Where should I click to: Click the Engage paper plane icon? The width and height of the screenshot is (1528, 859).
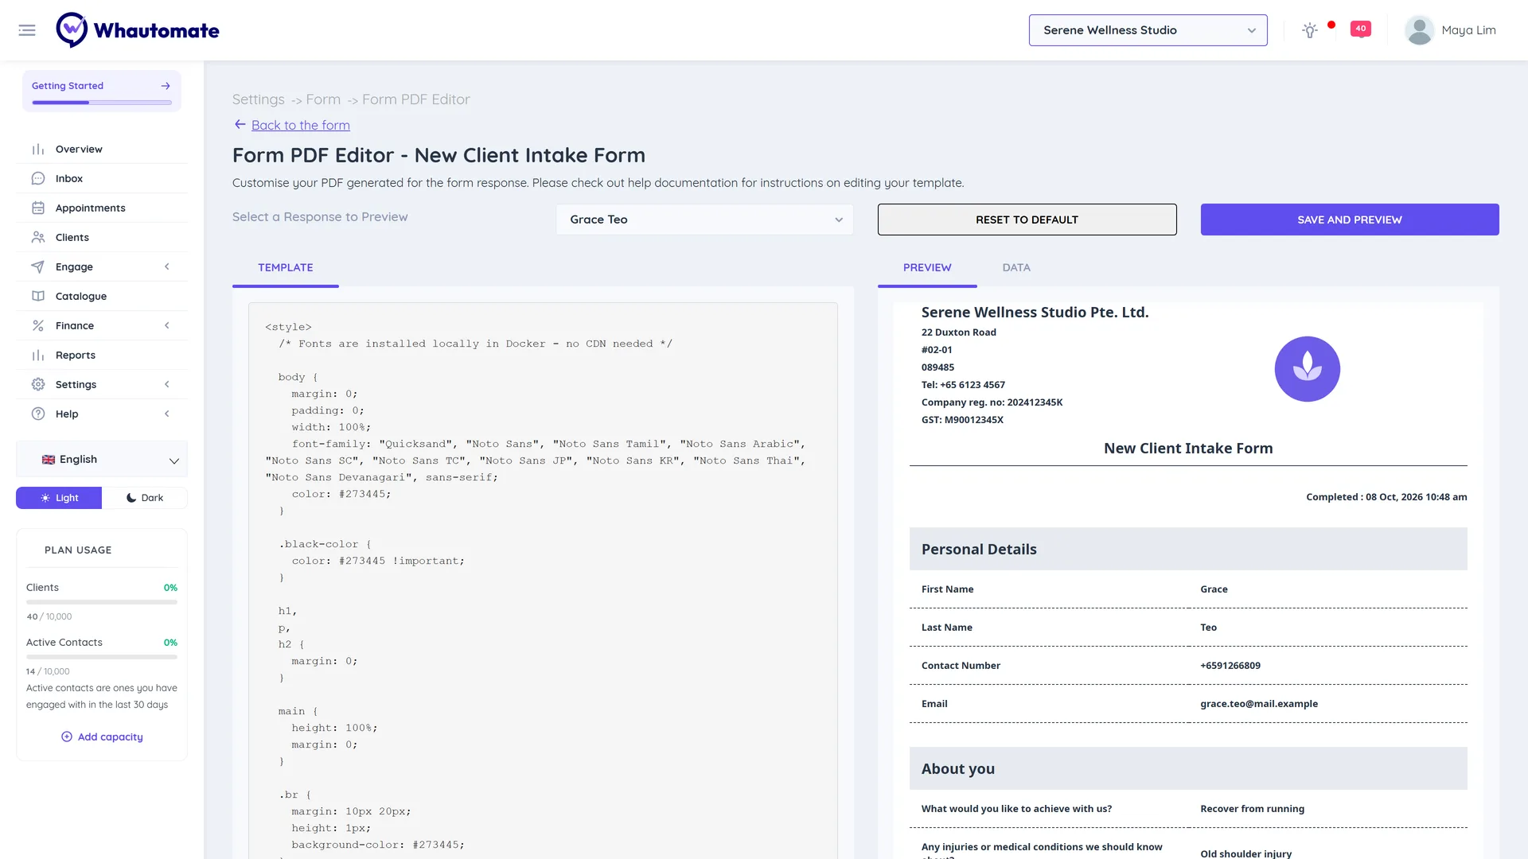tap(38, 267)
